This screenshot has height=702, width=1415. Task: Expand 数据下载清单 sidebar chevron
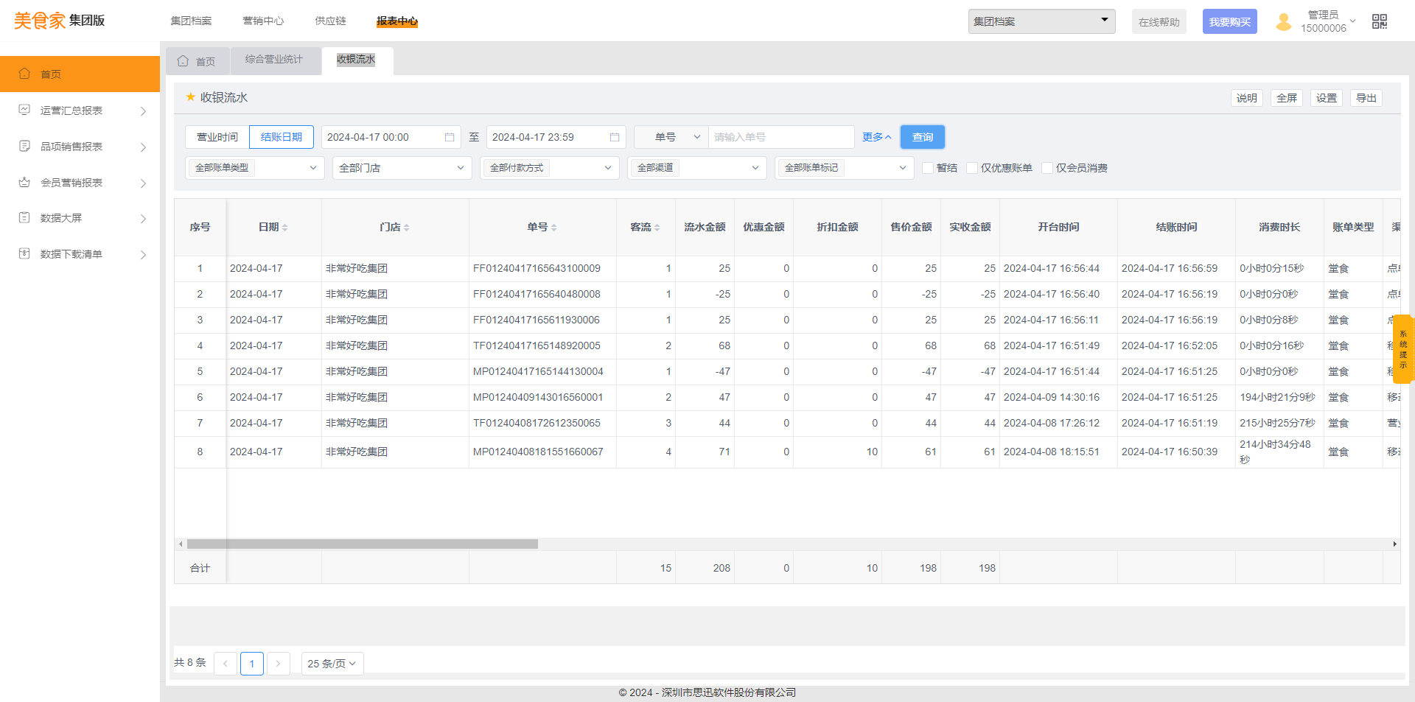(143, 254)
